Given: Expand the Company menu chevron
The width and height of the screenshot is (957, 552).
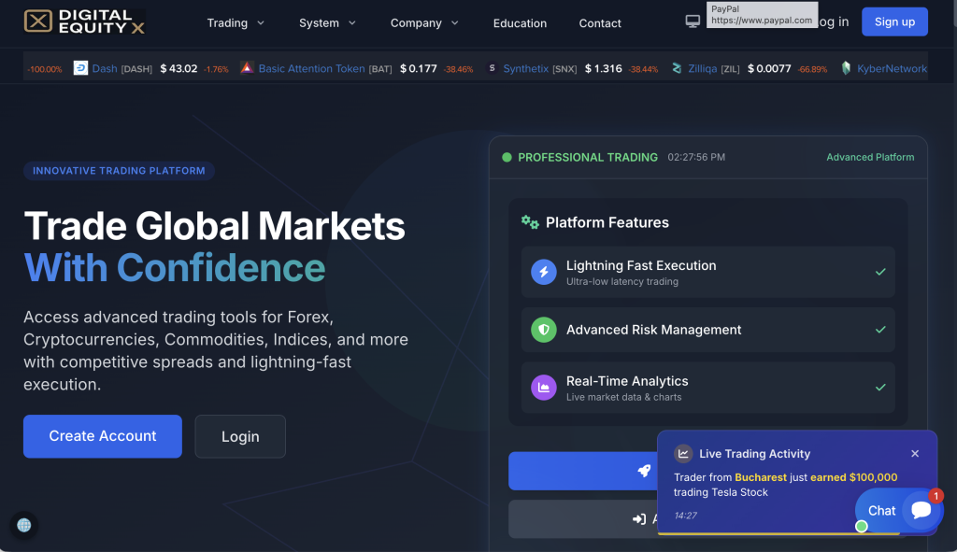Looking at the screenshot, I should click(x=454, y=22).
